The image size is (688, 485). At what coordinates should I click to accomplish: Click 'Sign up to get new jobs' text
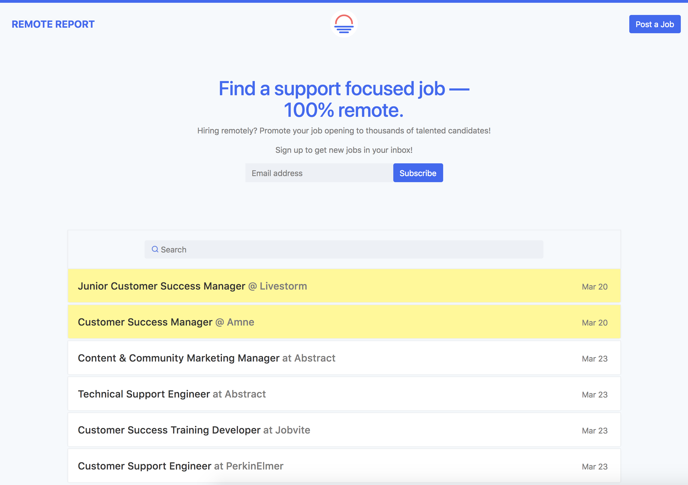344,150
